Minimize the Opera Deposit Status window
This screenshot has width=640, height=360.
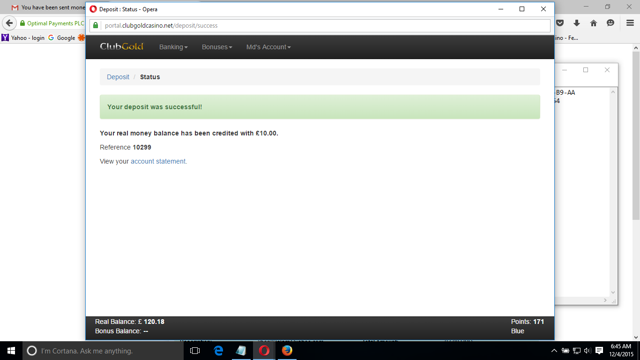[x=500, y=9]
